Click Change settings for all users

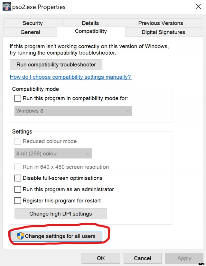(x=56, y=236)
